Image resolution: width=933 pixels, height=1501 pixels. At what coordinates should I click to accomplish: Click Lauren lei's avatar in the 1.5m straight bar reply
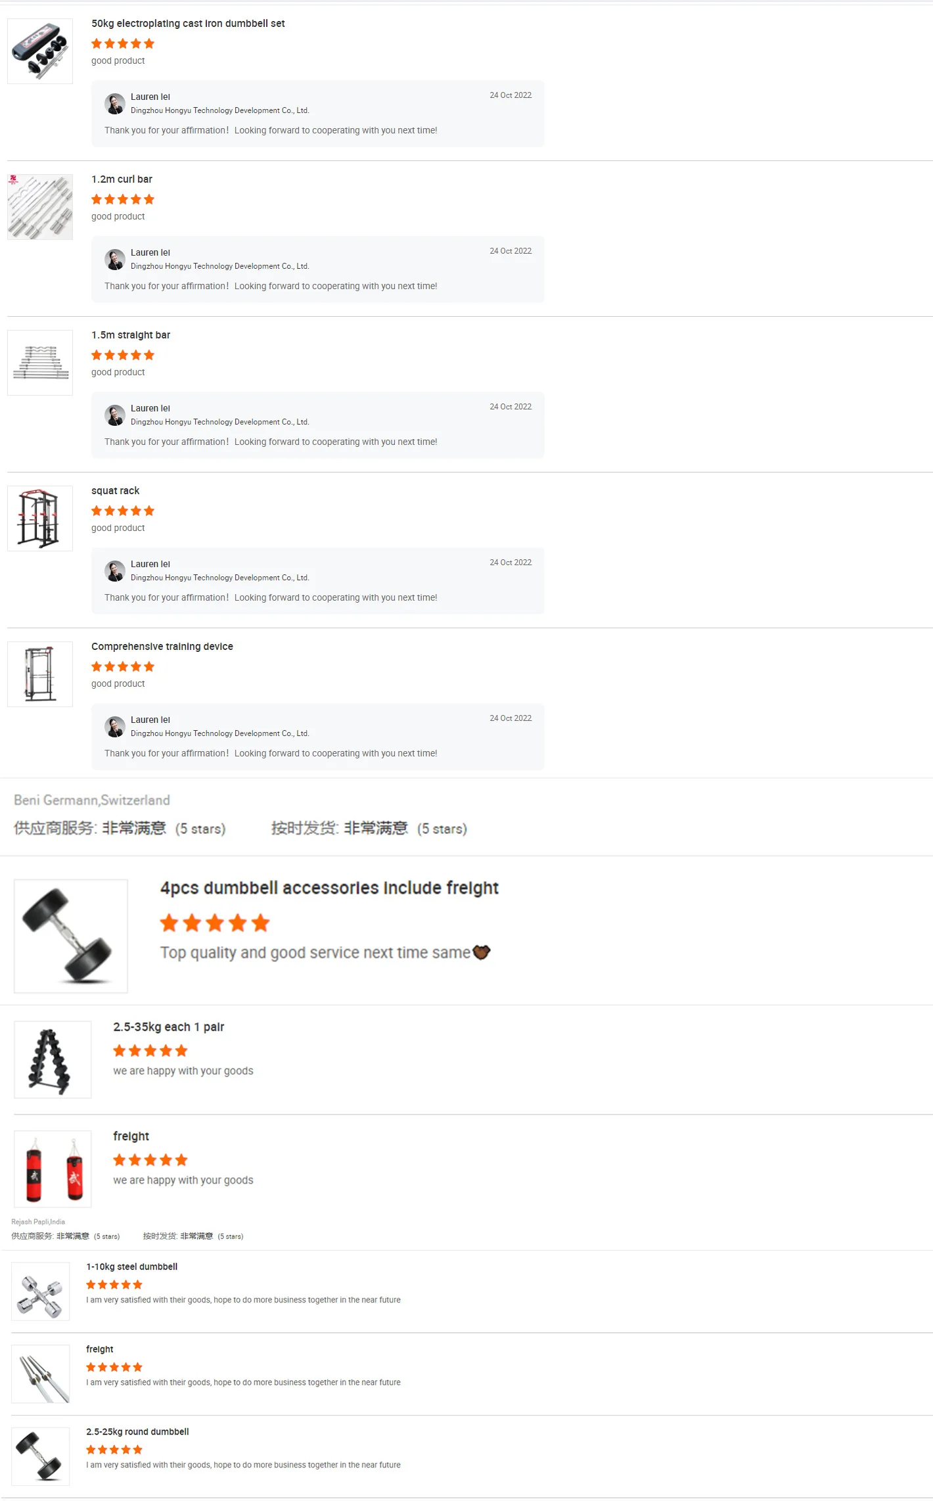point(114,415)
